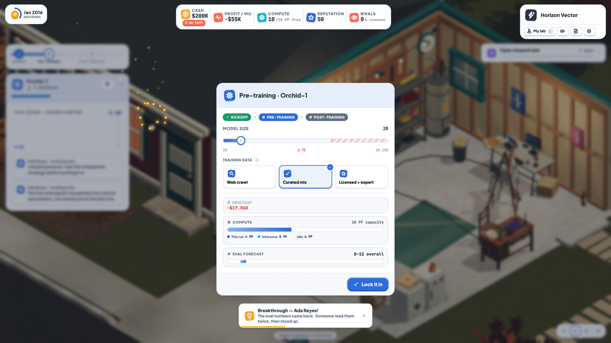Click the 10.15B max size label
611x343 pixels.
(x=382, y=150)
